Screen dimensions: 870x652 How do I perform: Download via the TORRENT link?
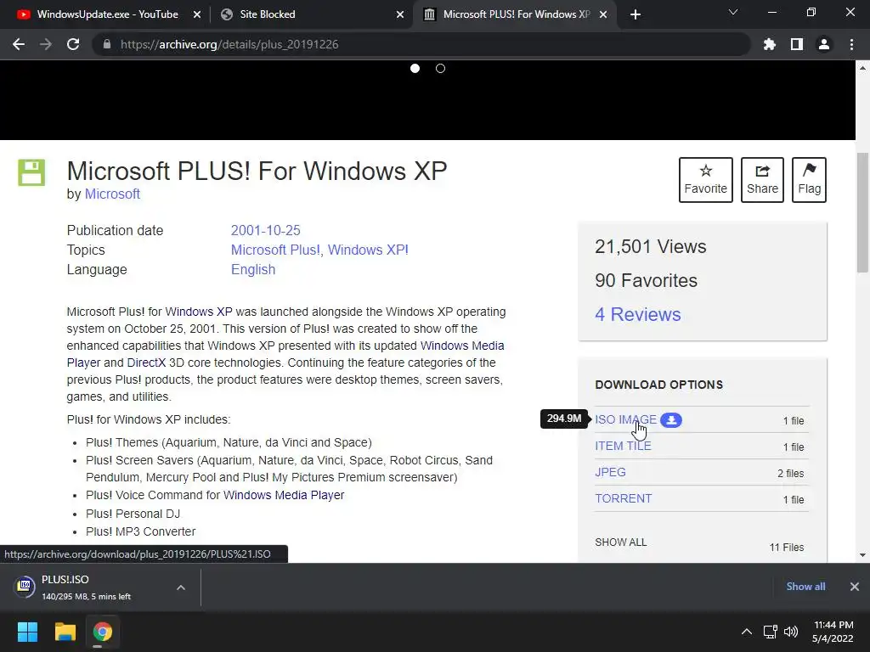(x=623, y=498)
